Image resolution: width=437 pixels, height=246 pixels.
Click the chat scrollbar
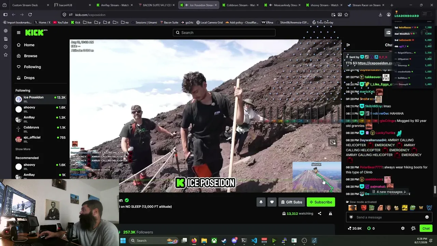(435, 190)
